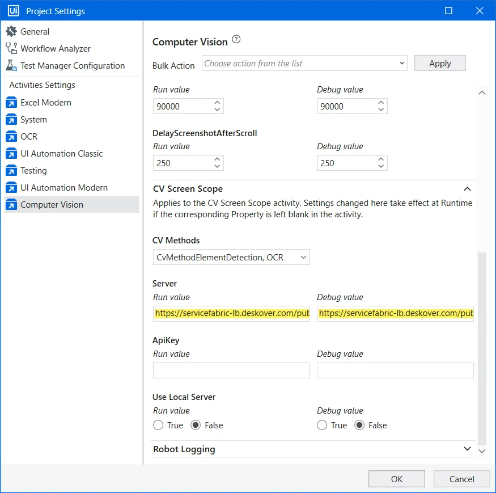Increase the 90000 Run value
The image size is (496, 493).
(x=217, y=103)
